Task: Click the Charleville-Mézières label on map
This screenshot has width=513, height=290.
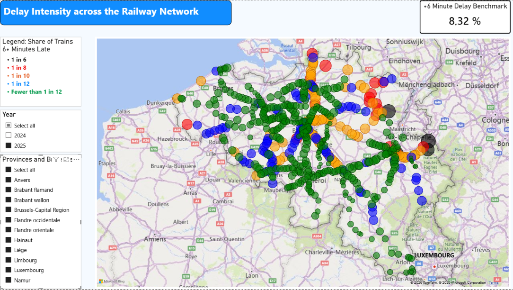Action: coord(332,252)
